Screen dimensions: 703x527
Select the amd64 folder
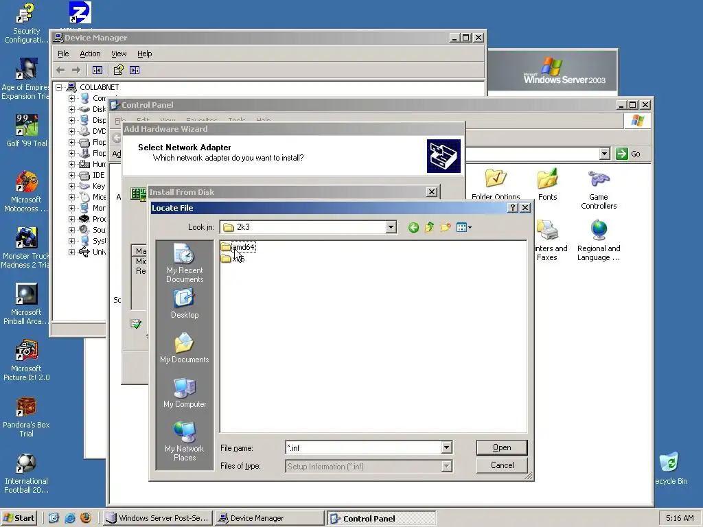238,247
